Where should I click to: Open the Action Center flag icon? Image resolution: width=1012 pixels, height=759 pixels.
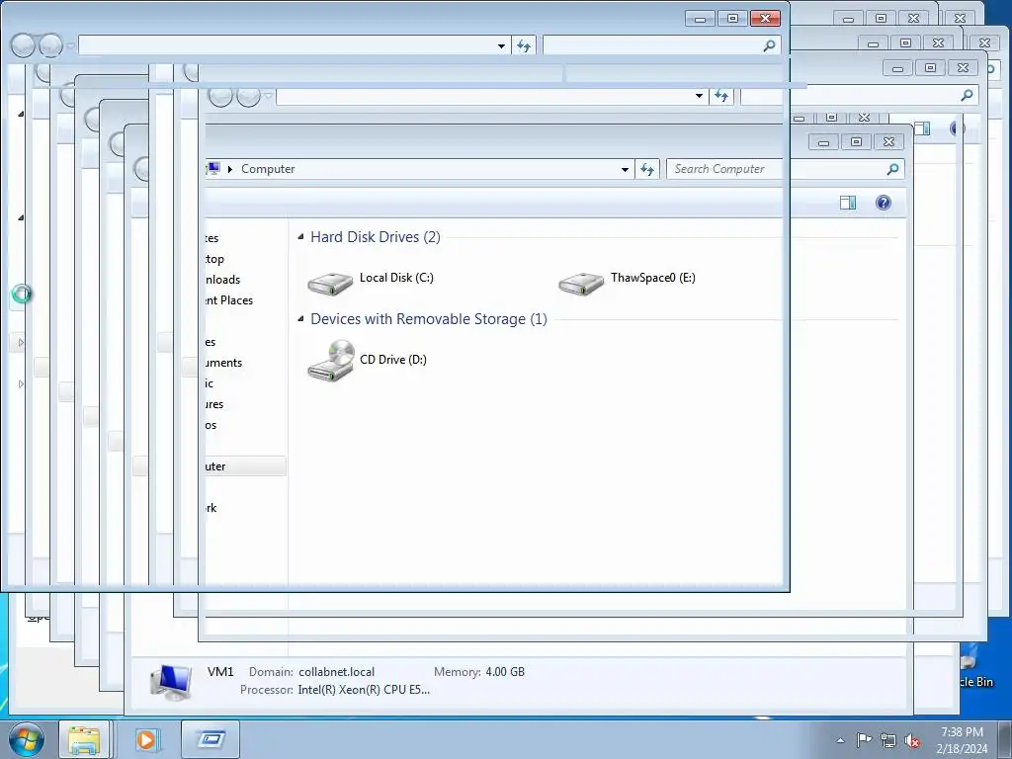click(863, 739)
